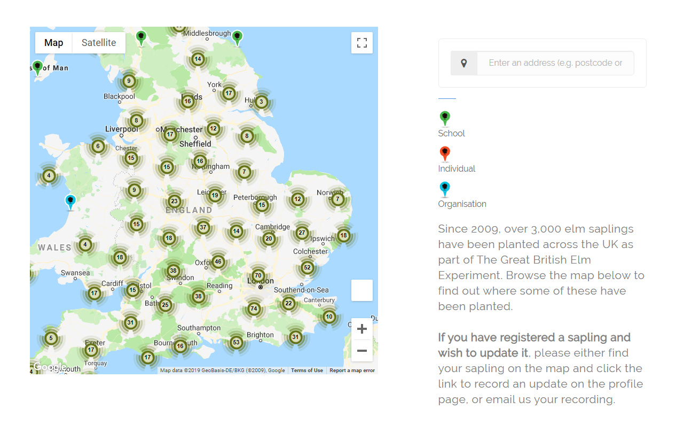This screenshot has width=676, height=432.
Task: Zoom in using the plus button
Action: (x=362, y=328)
